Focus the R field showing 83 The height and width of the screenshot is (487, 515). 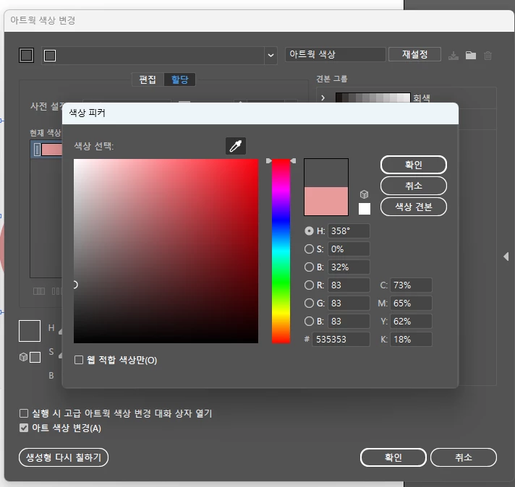pos(349,285)
